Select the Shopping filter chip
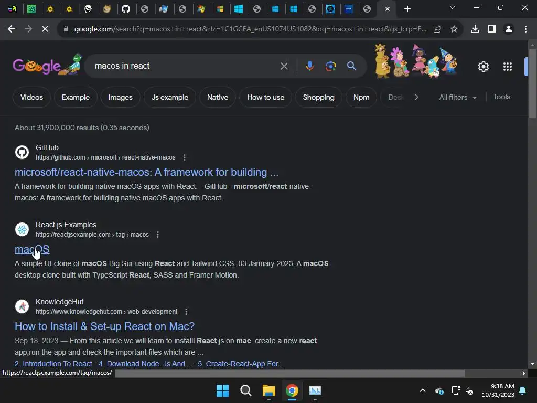Screen dimensions: 537x403 point(318,97)
